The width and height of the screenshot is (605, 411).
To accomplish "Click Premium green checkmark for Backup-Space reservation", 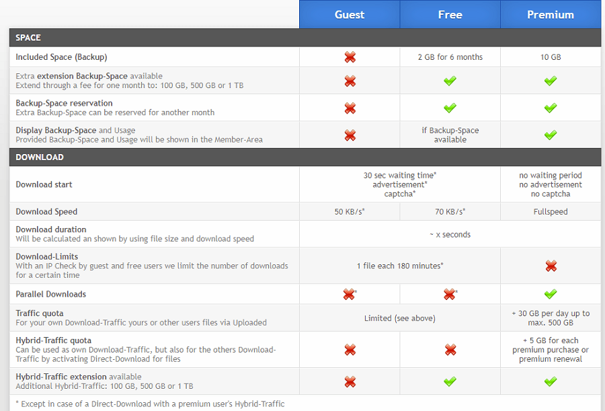I will (551, 108).
